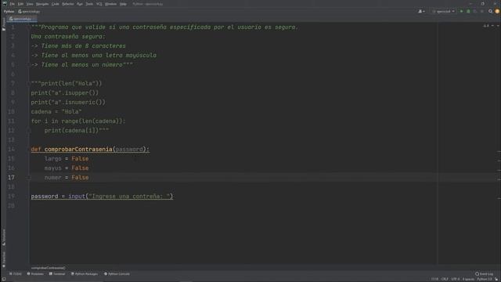
Task: Click the 'Ingrese una contreña' string literal
Action: 129,197
